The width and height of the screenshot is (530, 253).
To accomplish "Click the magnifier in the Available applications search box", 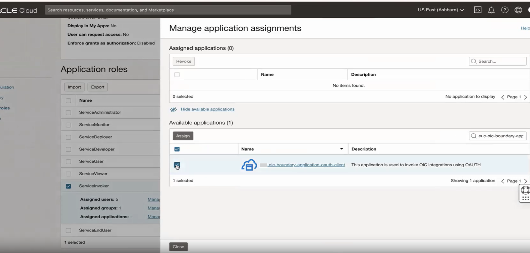I will (x=474, y=136).
